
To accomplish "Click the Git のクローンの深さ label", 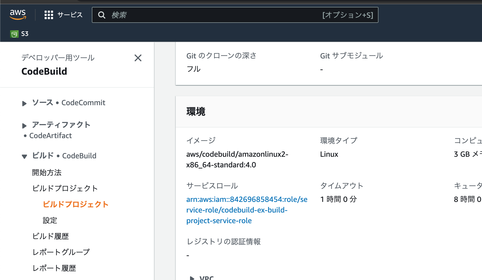I will pos(221,56).
